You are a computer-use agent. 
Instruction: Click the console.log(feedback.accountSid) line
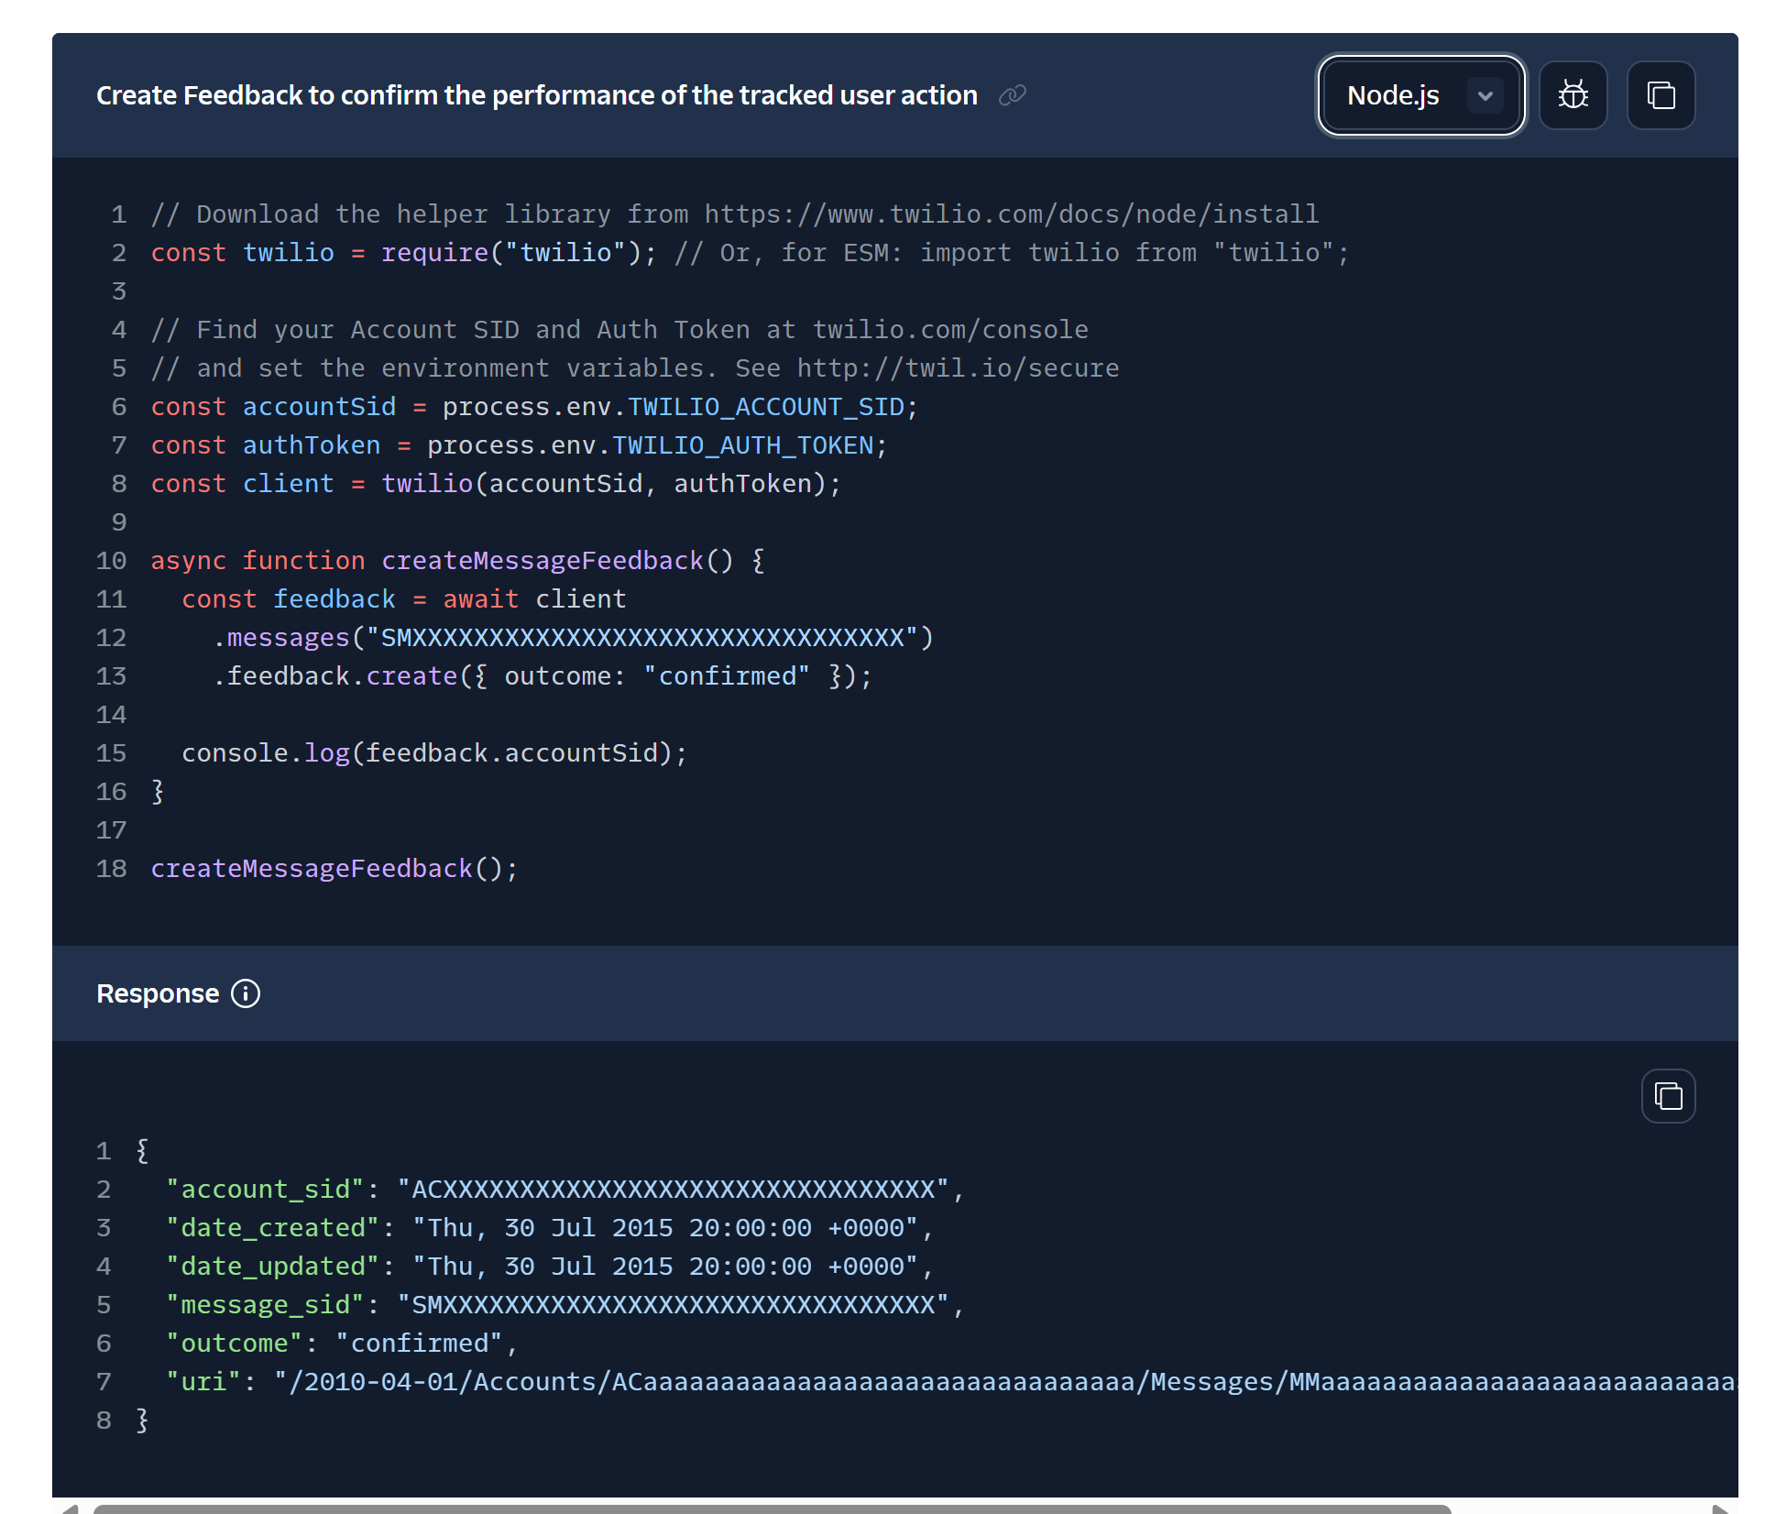pos(434,753)
